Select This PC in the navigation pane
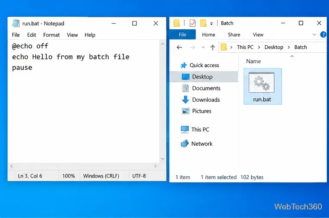Screen dimensions: 329x218 (x=200, y=130)
